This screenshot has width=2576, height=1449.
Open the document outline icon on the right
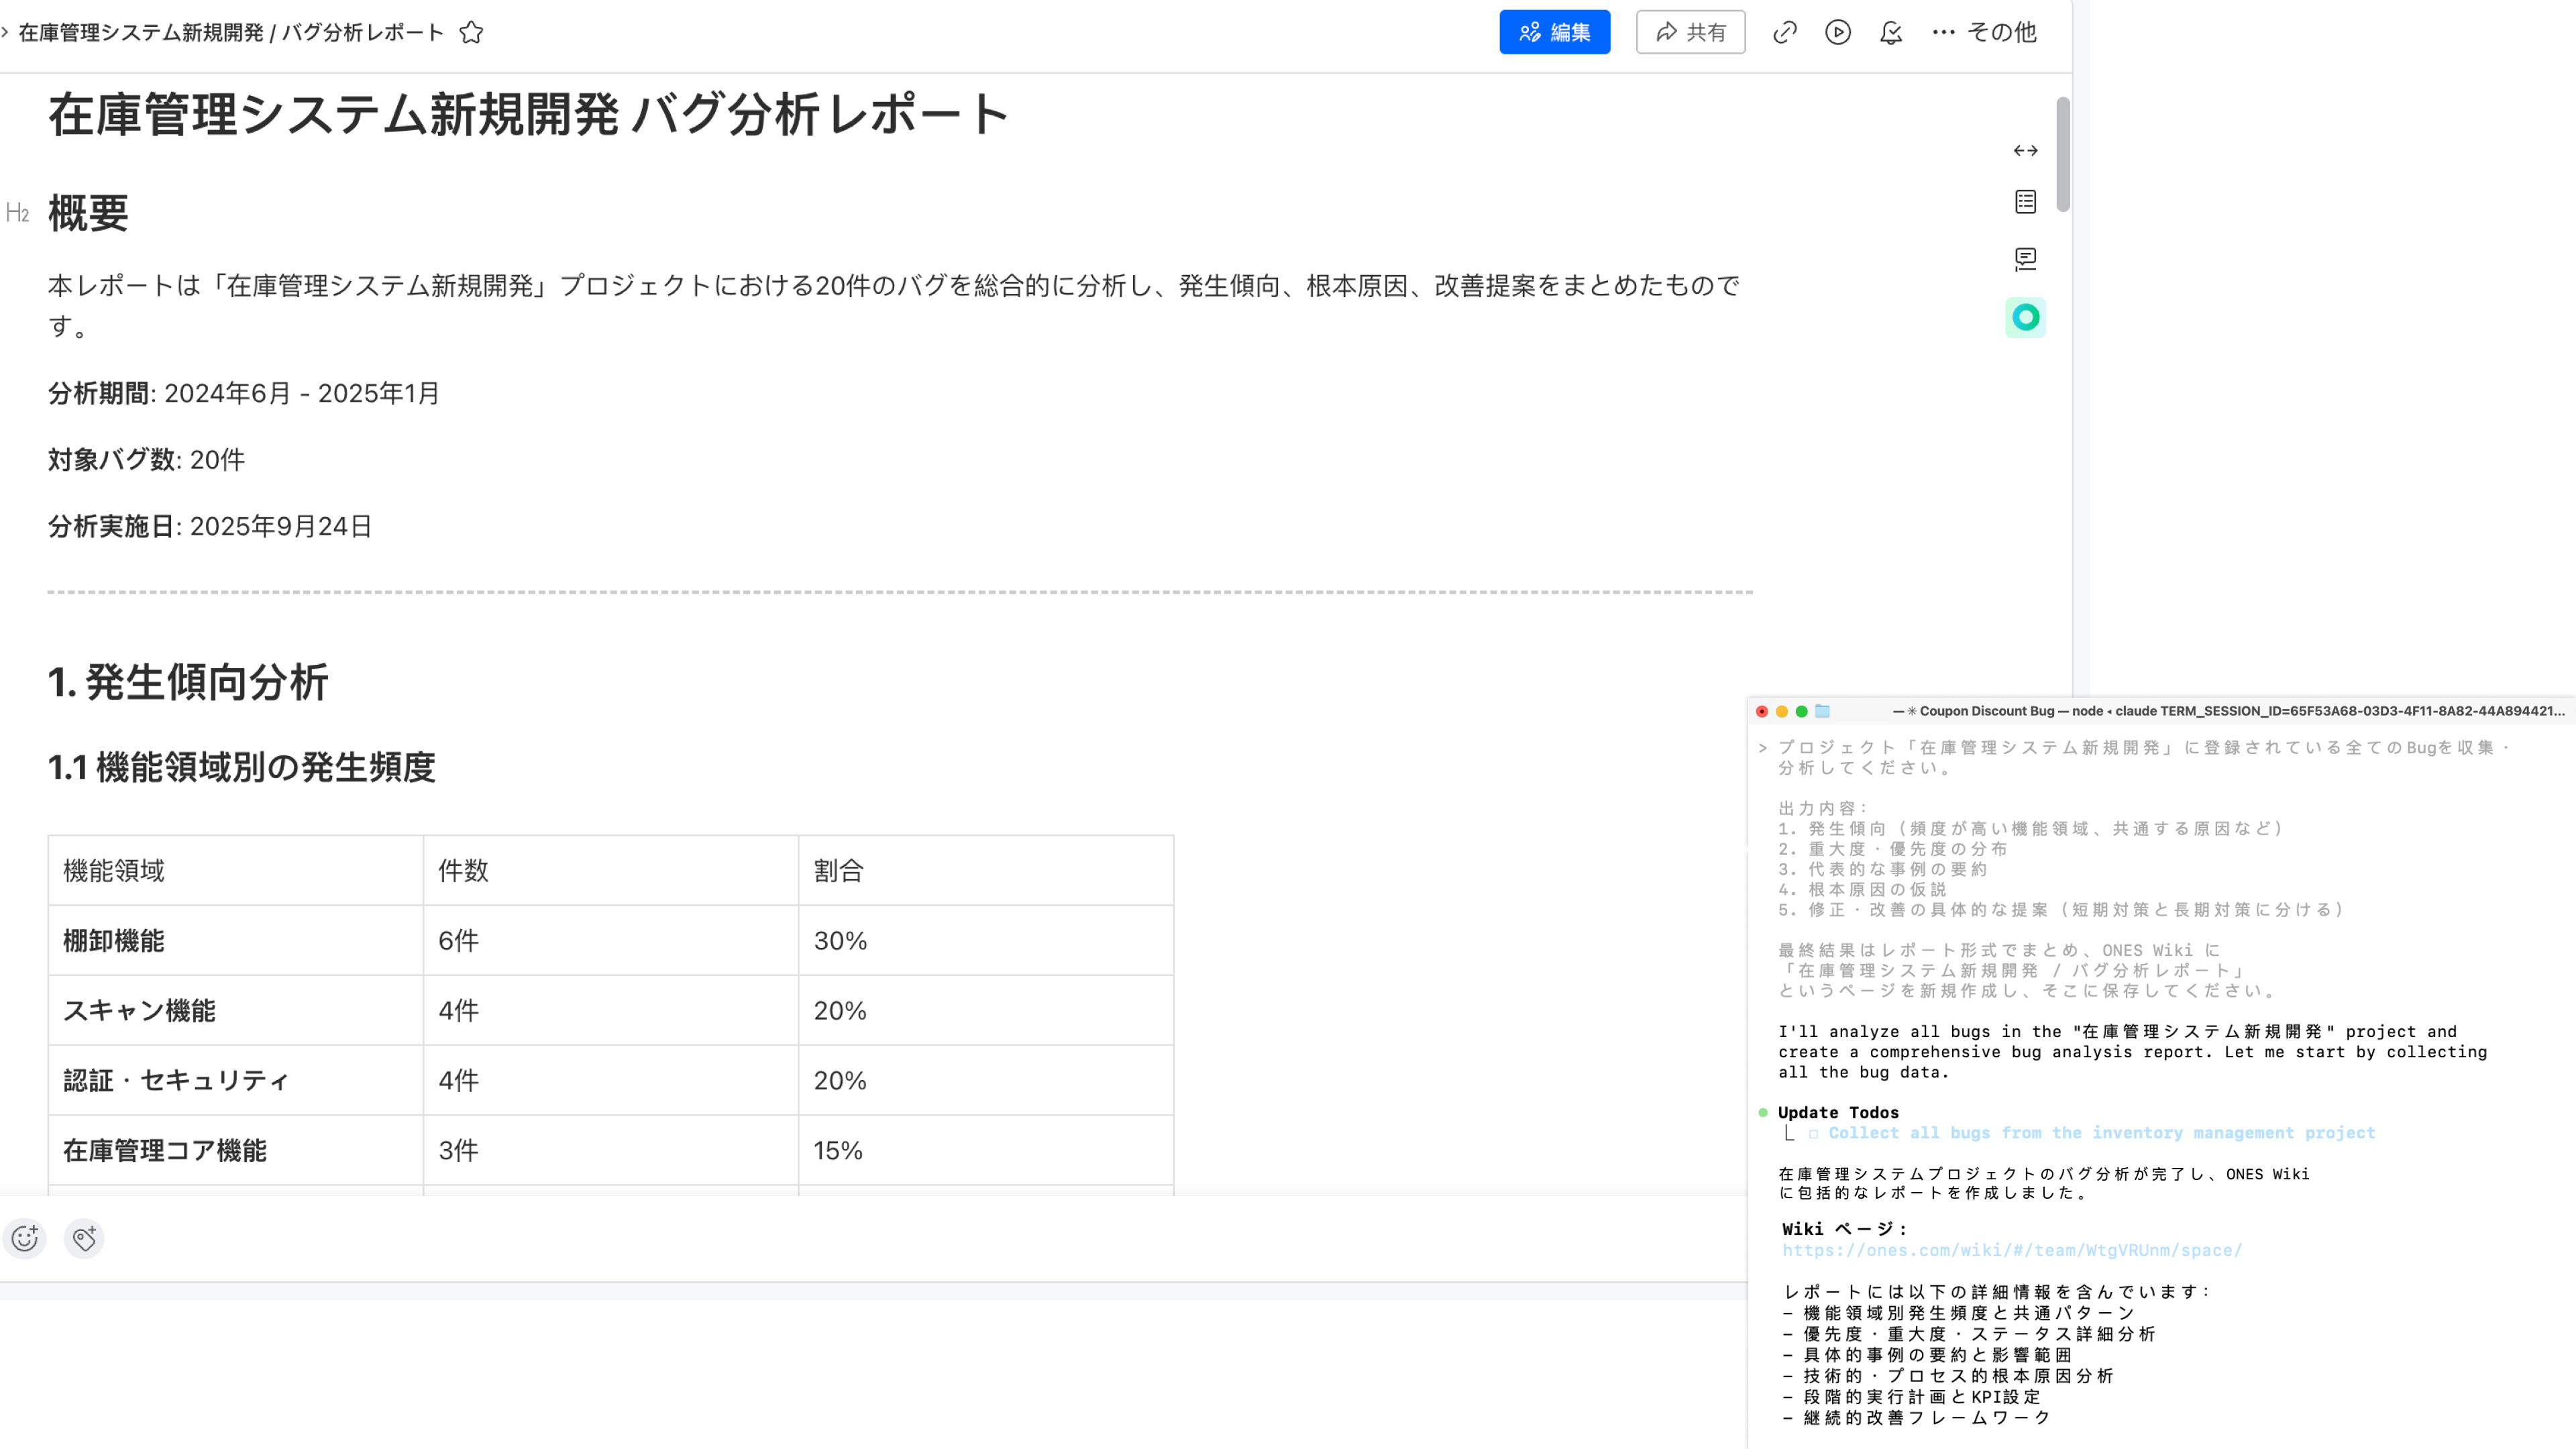point(2026,202)
